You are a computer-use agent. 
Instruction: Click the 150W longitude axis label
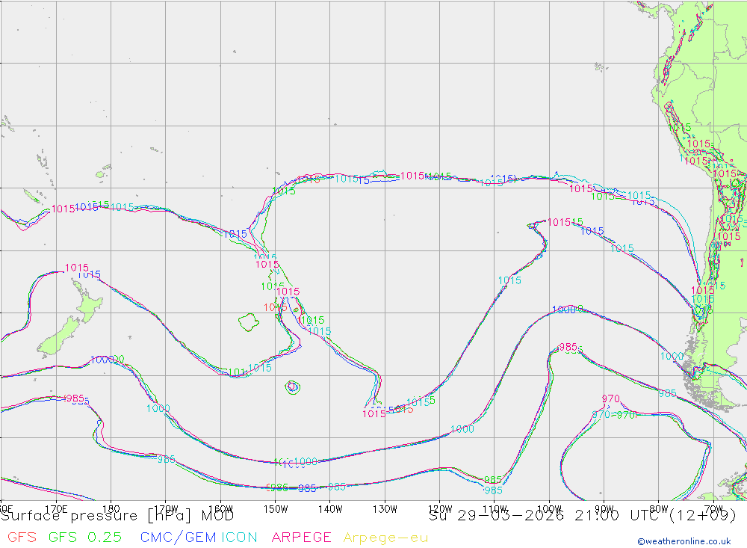click(276, 509)
